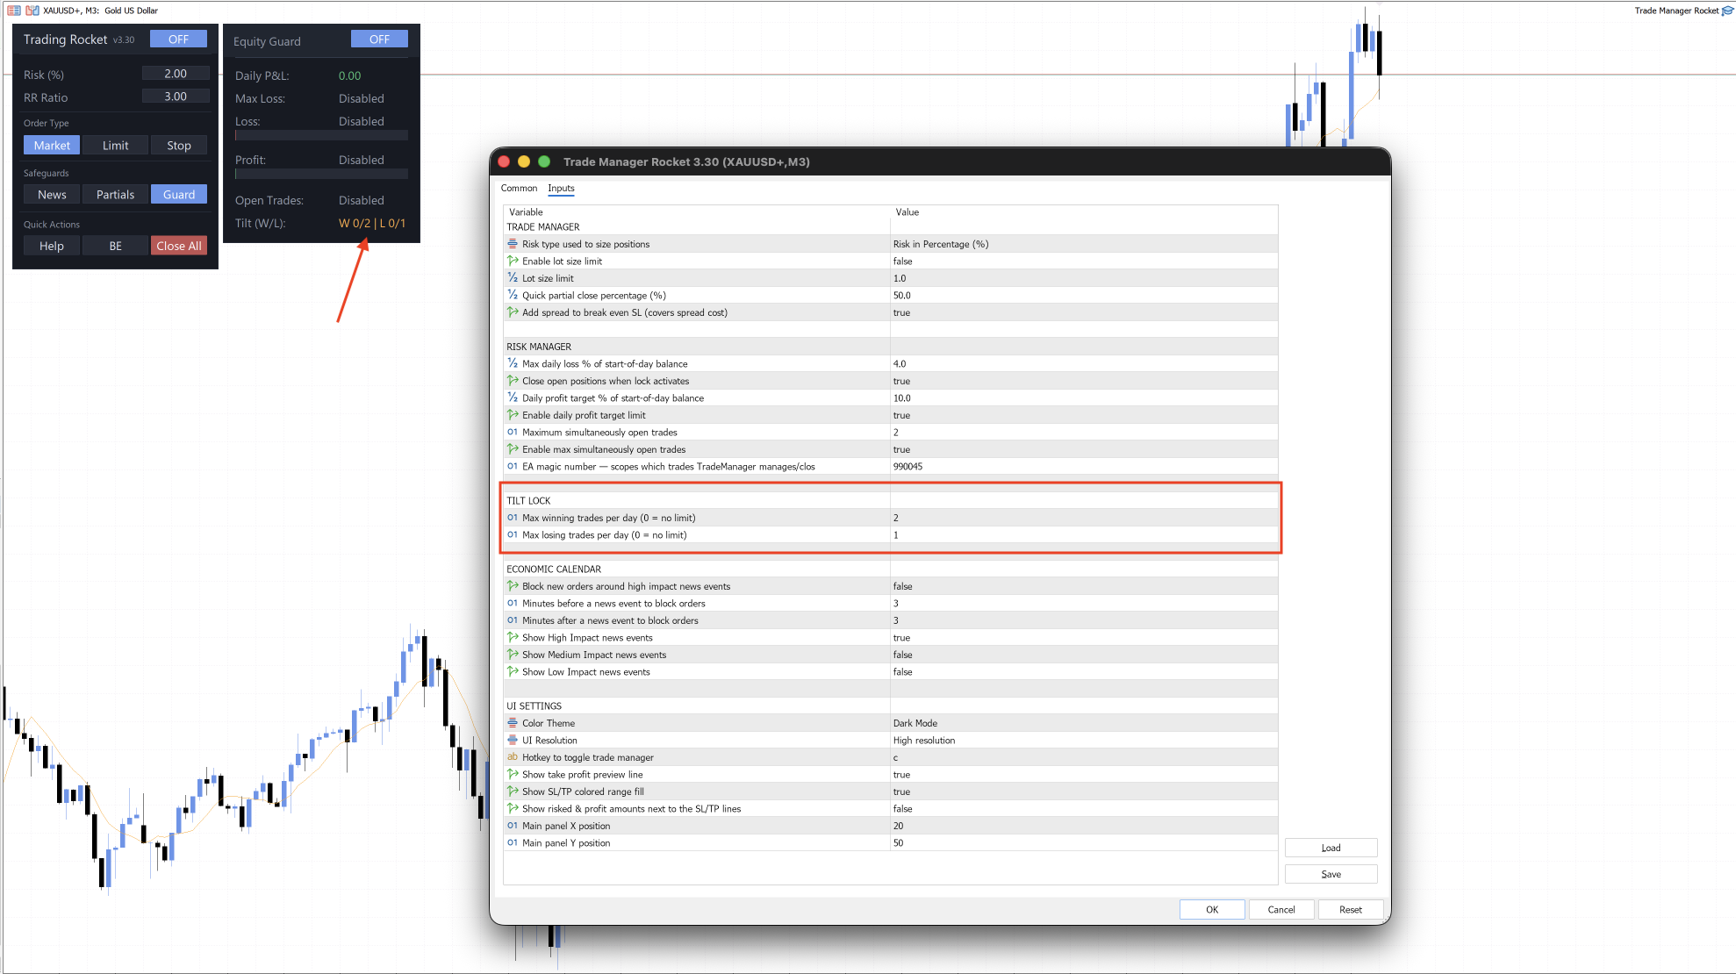Click the icon beside Risk type used to size positions
This screenshot has height=974, width=1736.
tap(513, 244)
